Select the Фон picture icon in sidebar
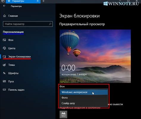Image resolution: width=141 pixels, height=119 pixels. point(4,40)
